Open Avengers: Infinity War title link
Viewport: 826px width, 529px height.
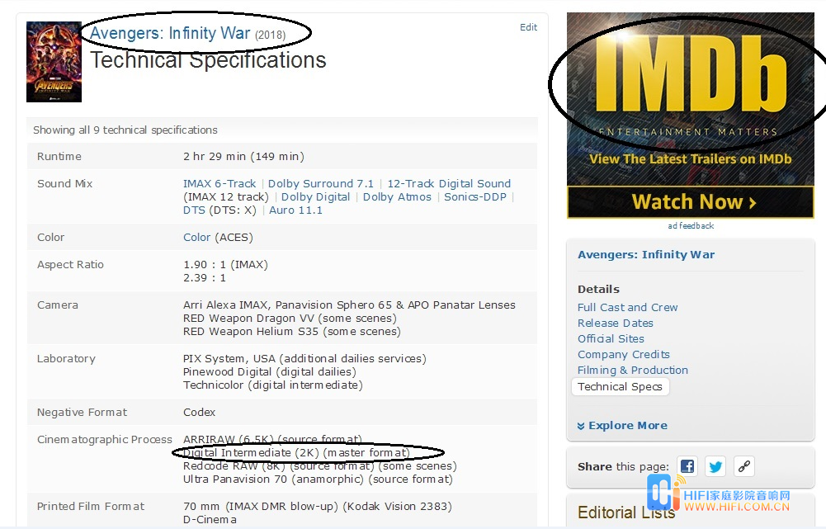coord(170,33)
